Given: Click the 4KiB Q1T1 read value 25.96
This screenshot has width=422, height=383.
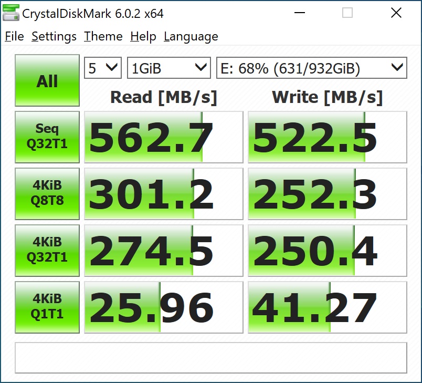Looking at the screenshot, I should pos(164,307).
